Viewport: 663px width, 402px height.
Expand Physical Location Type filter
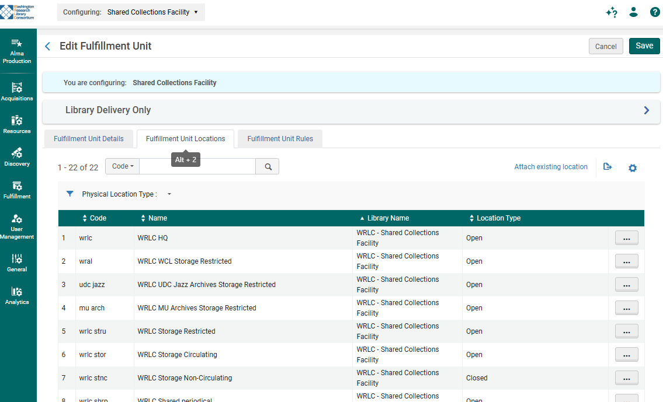(x=169, y=194)
